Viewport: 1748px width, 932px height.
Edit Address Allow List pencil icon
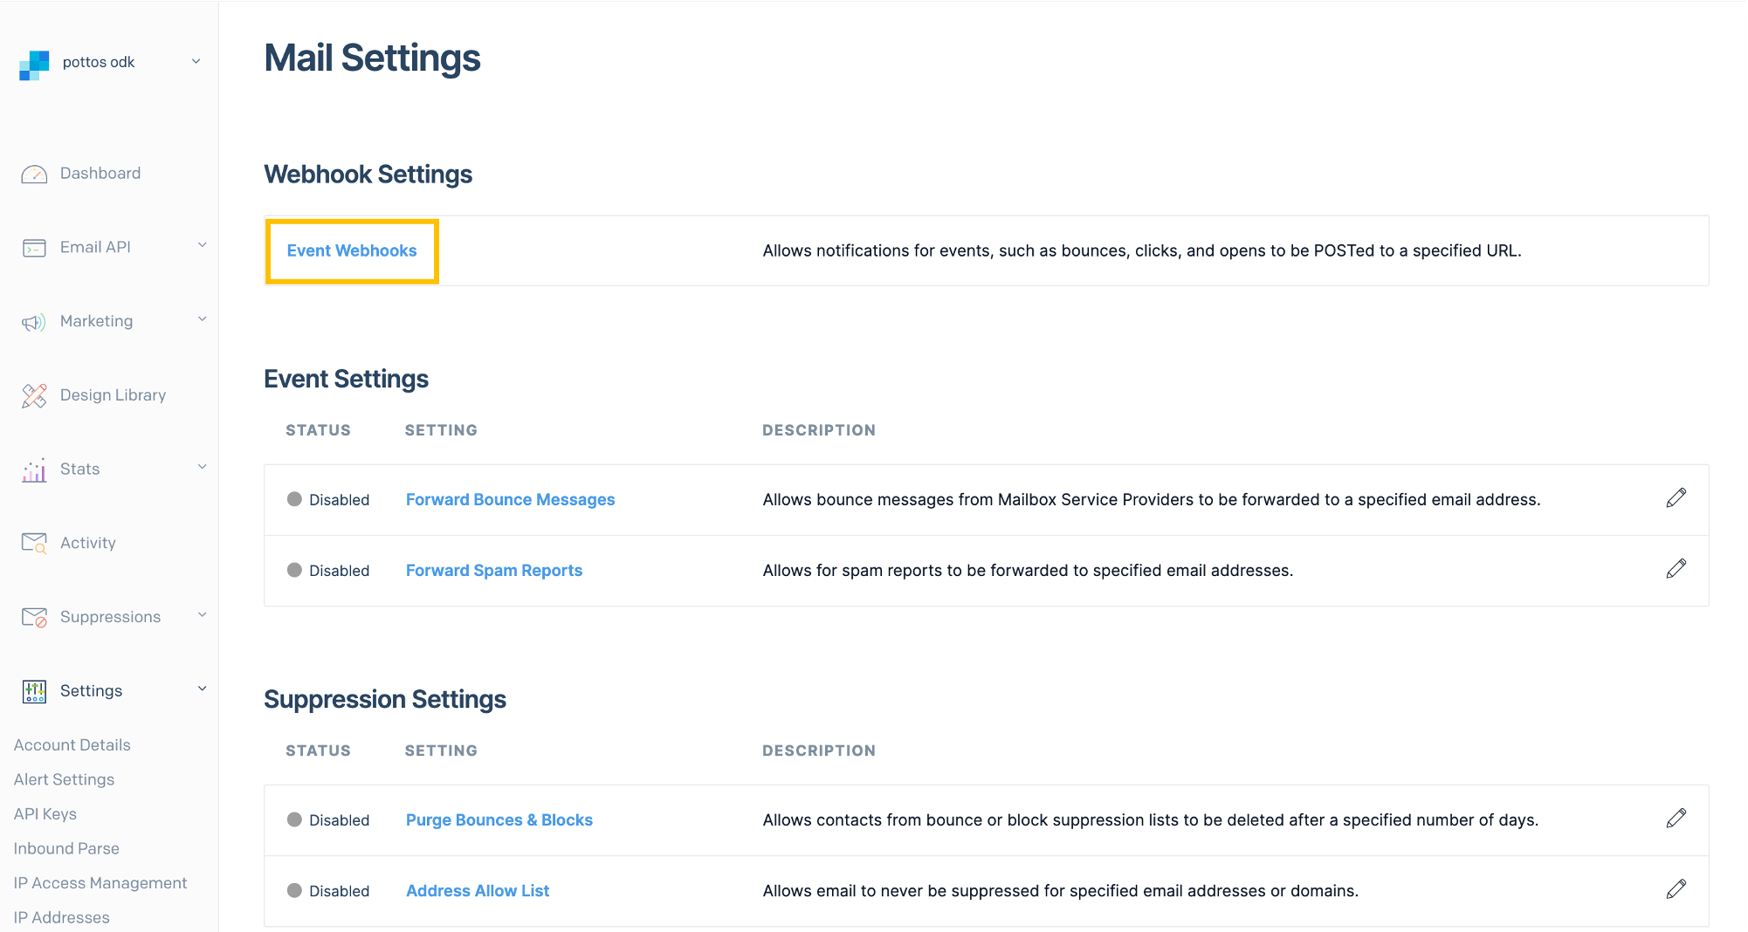1676,889
